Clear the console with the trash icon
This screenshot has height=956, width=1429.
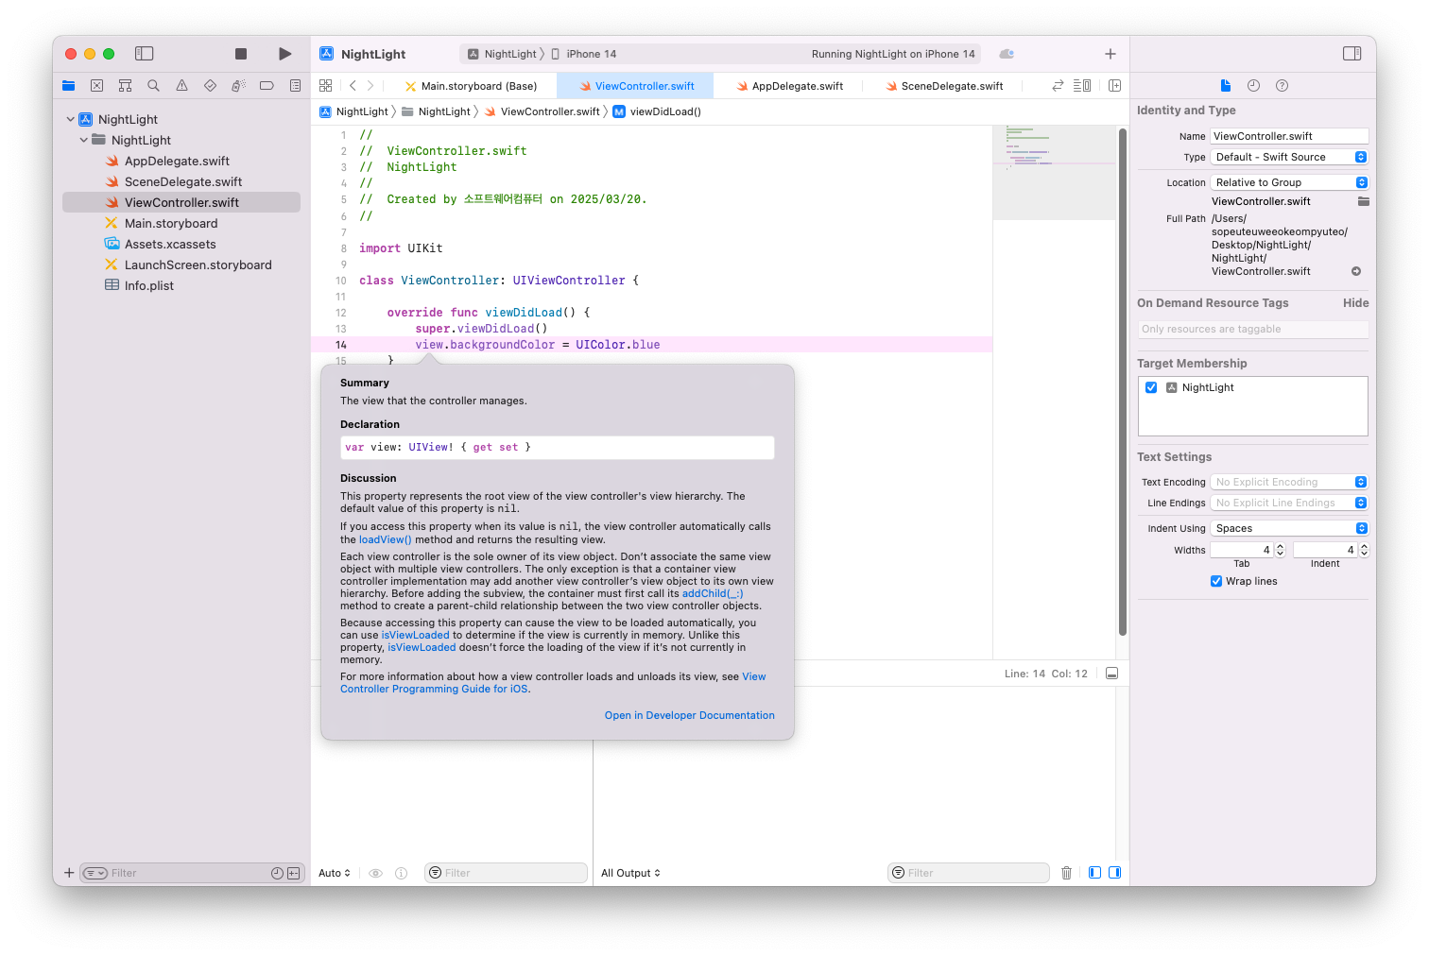pyautogui.click(x=1066, y=873)
